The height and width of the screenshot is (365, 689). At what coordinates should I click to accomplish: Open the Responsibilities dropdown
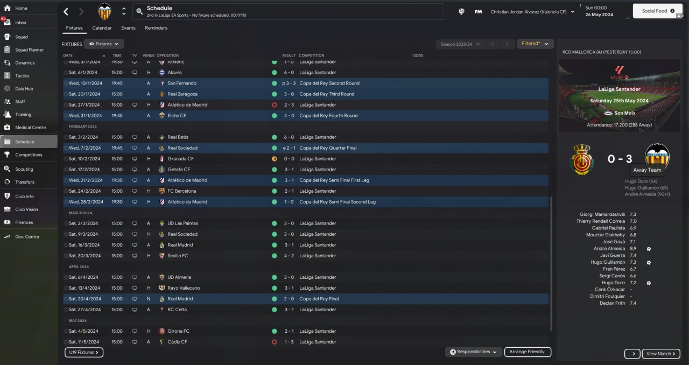[474, 352]
